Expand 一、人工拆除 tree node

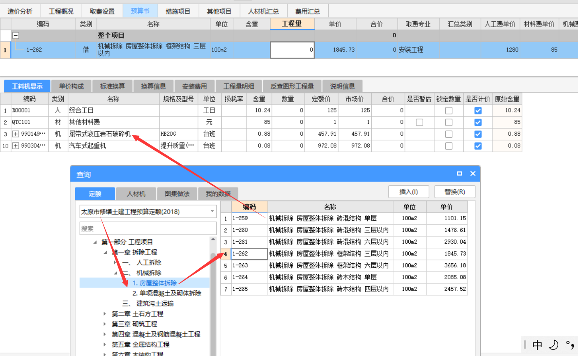[115, 262]
